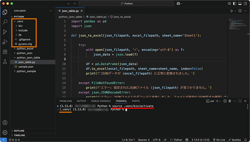
Task: Kill terminal with trash icon
Action: coord(230,101)
